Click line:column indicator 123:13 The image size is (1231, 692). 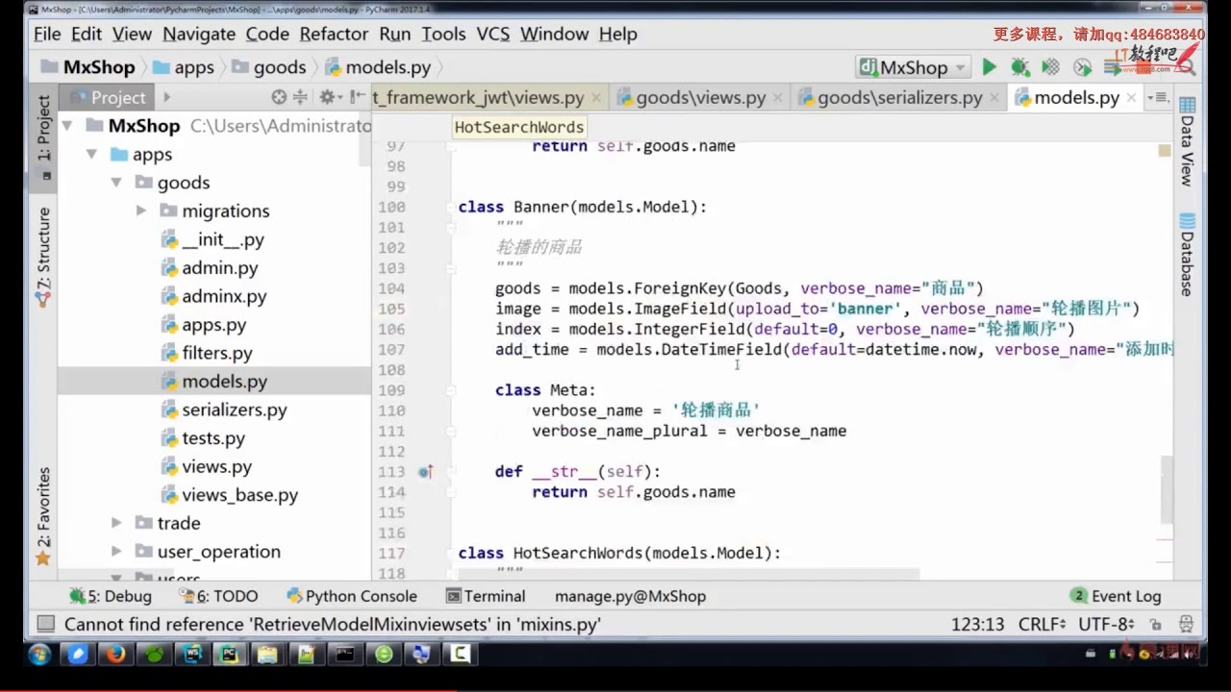978,625
